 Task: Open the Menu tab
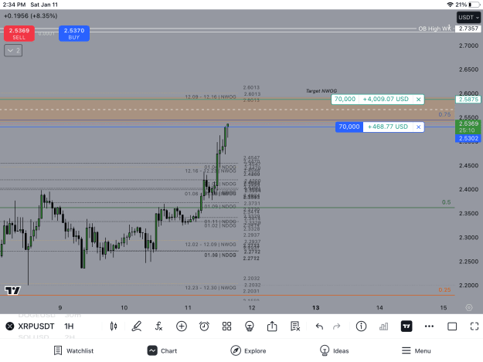(x=417, y=350)
